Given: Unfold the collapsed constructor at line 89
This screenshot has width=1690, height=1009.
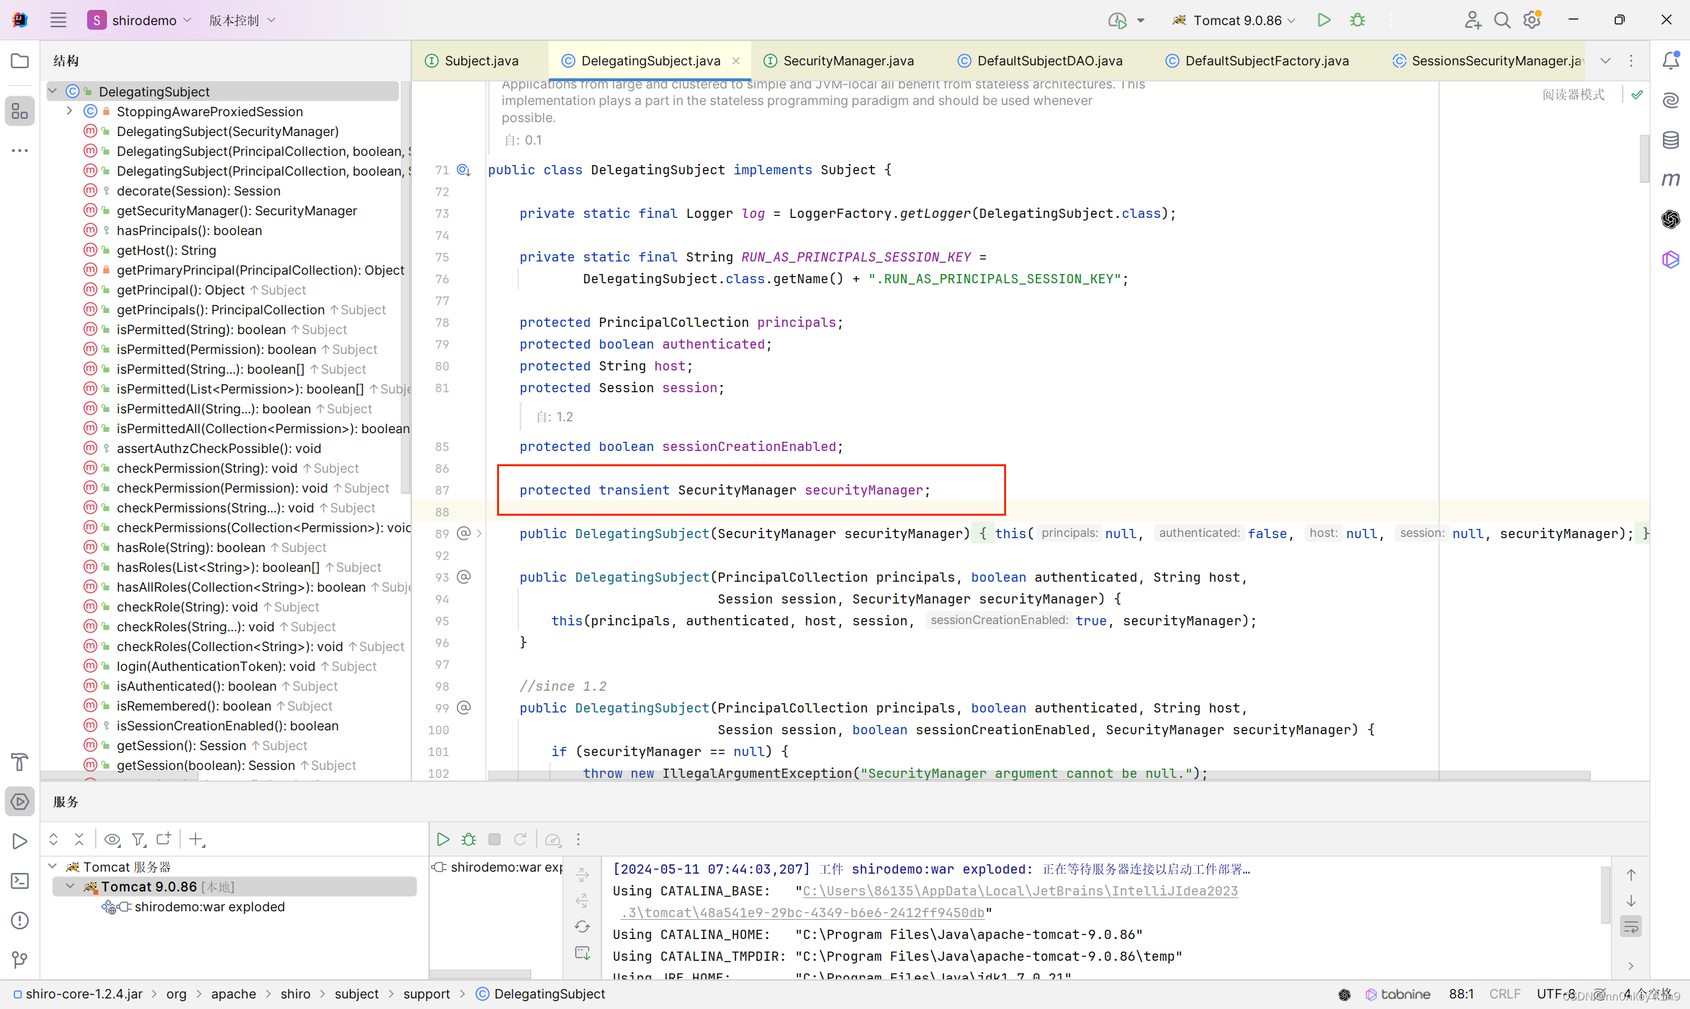Looking at the screenshot, I should [x=479, y=533].
